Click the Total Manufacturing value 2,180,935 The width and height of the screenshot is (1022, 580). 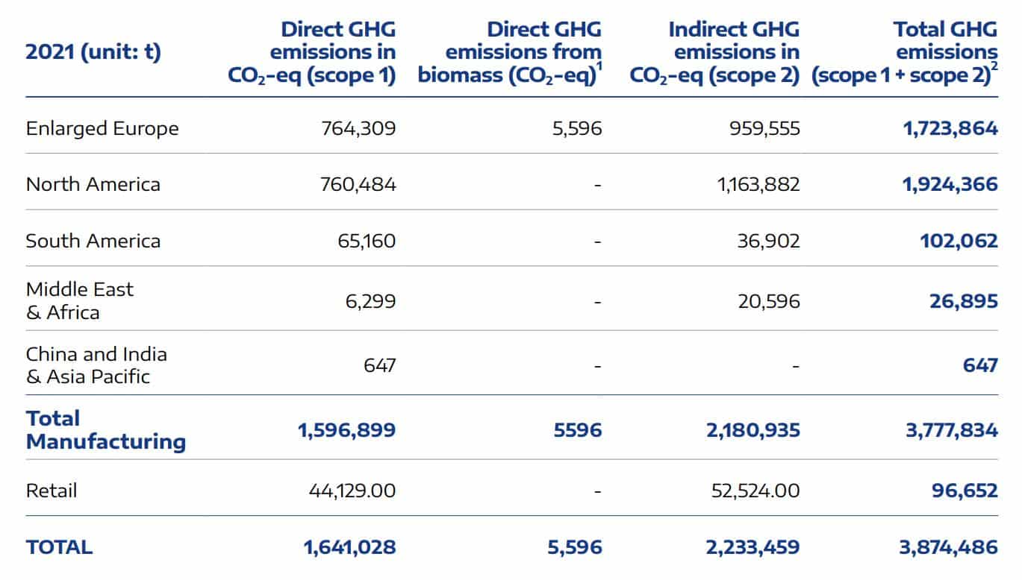(x=753, y=430)
